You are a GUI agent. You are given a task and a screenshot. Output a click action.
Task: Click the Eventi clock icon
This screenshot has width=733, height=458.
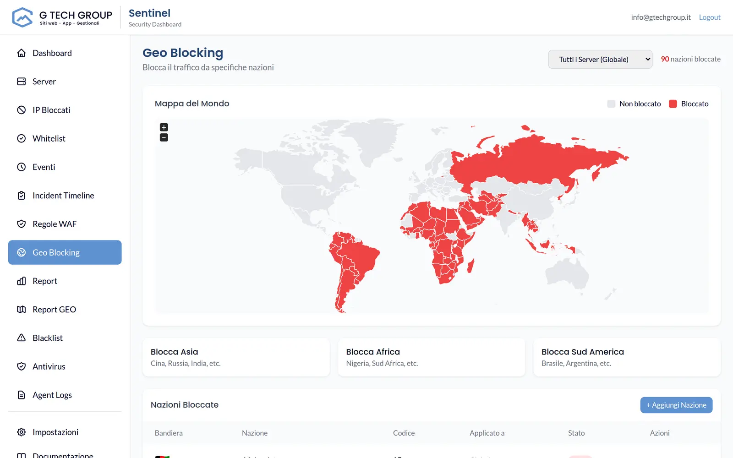(22, 167)
